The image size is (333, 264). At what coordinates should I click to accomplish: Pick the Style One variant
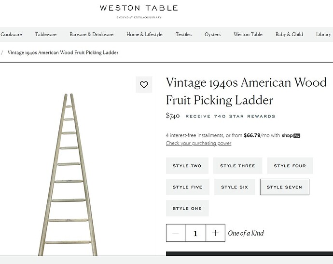(x=187, y=208)
